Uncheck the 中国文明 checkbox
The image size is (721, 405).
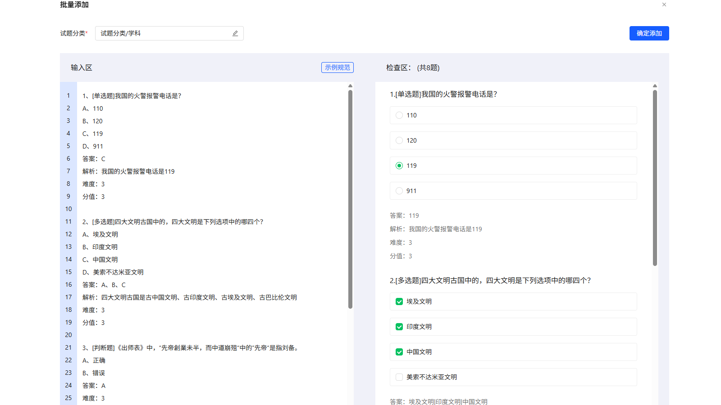coord(399,352)
